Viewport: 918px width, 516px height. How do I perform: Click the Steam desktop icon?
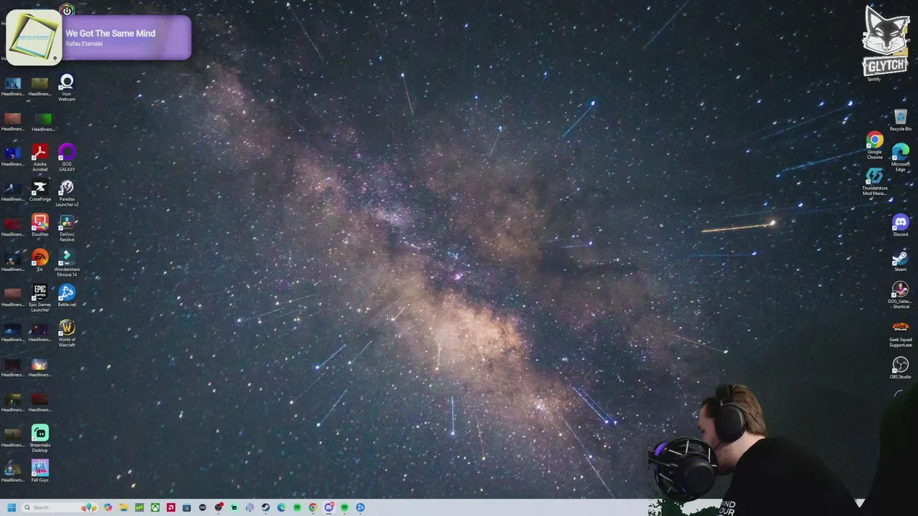click(900, 261)
